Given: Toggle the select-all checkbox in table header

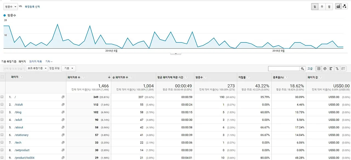Looking at the screenshot, I should point(2,77).
